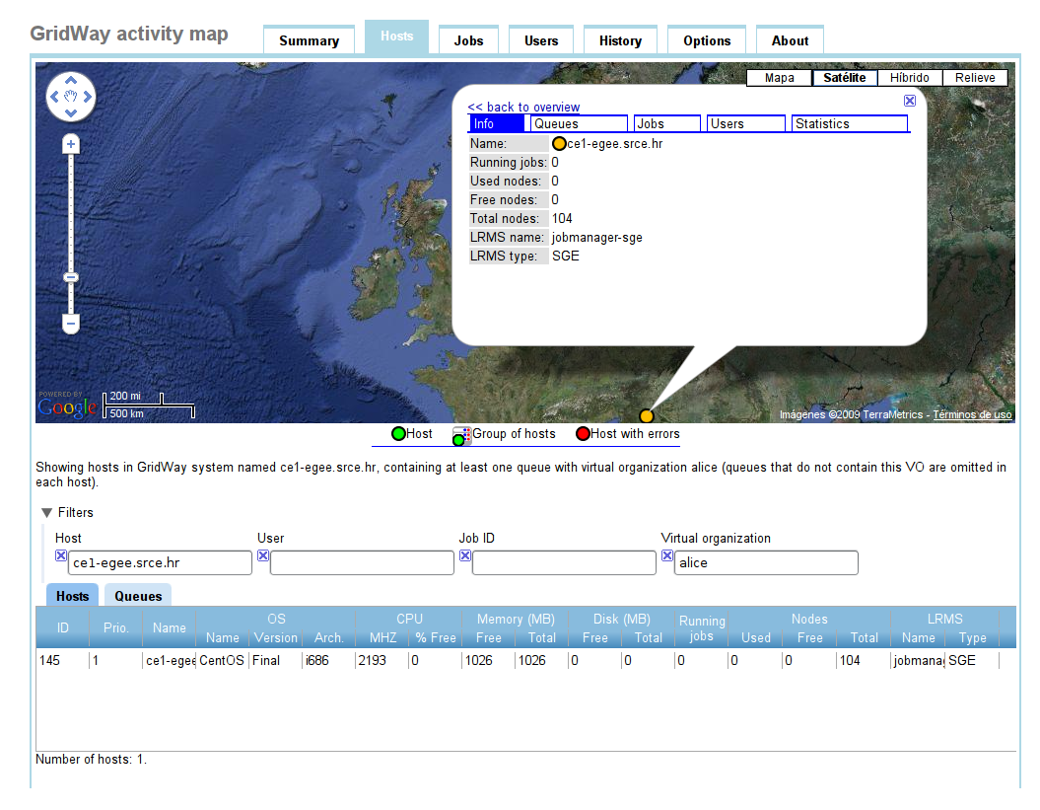Image resolution: width=1040 pixels, height=810 pixels.
Task: Click the orange host marker on map
Action: 646,416
